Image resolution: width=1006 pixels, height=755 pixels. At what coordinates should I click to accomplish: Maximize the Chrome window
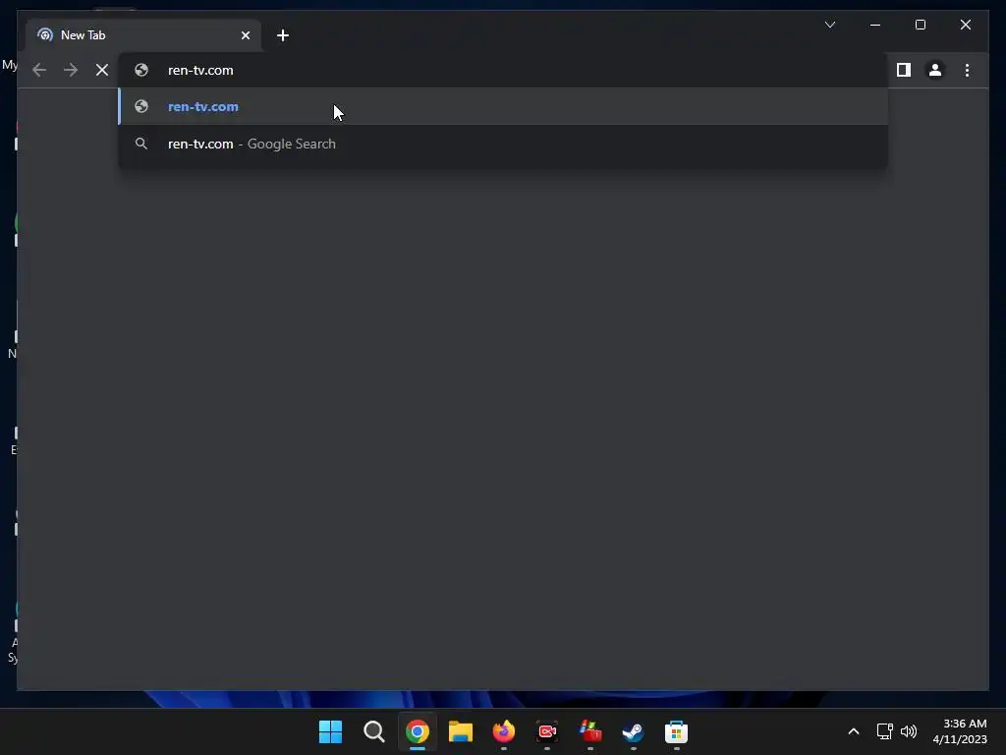point(920,25)
